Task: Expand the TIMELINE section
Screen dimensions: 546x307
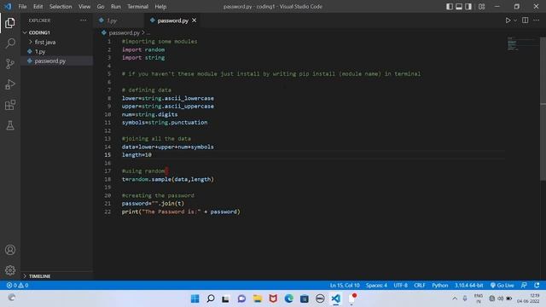Action: 57,276
